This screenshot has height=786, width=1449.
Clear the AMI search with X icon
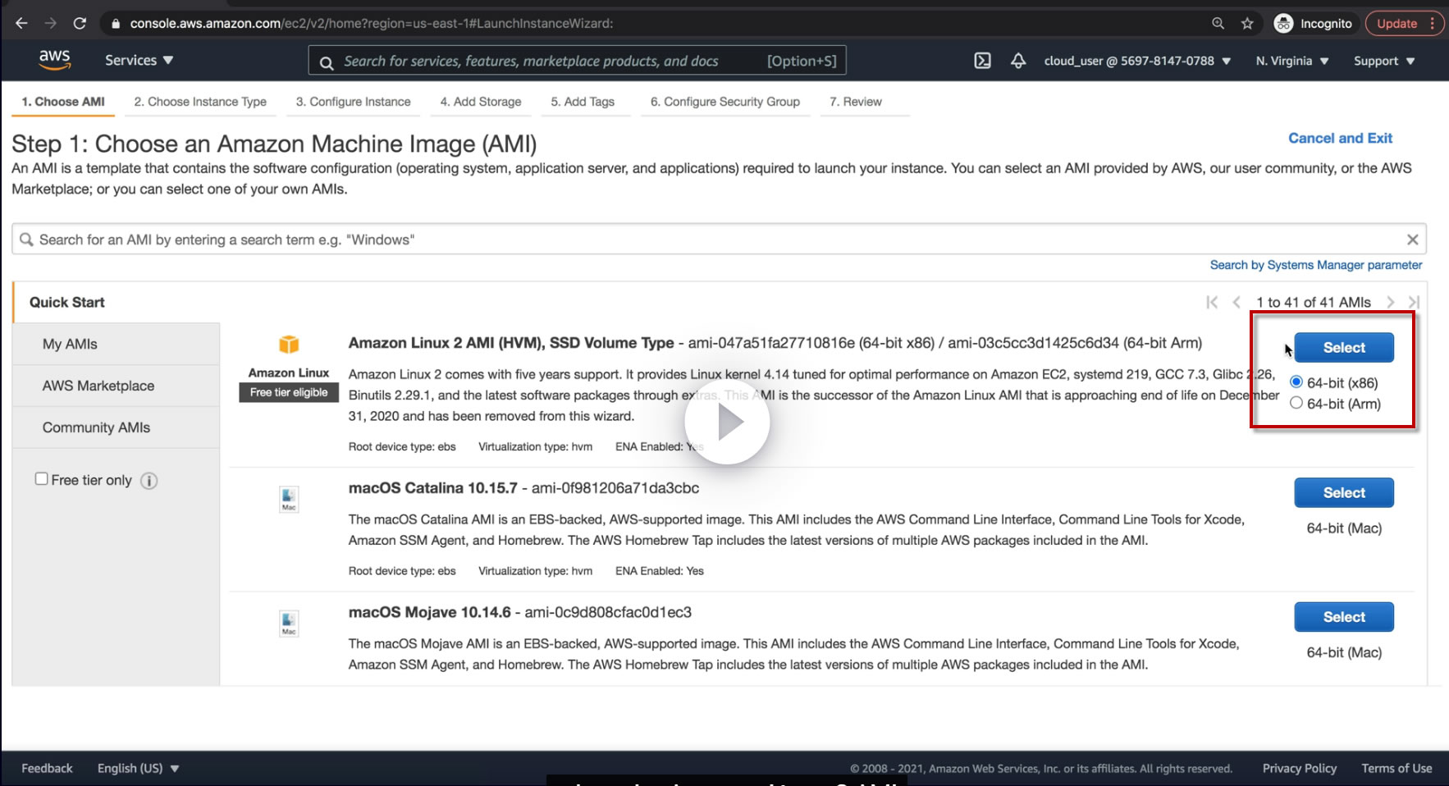point(1412,240)
